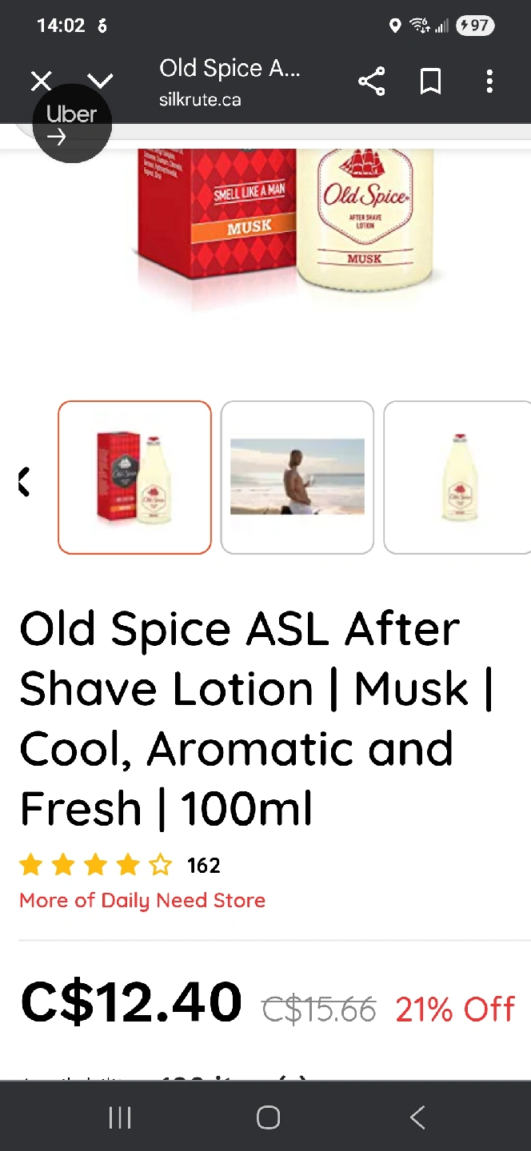531x1151 pixels.
Task: Tap the Android home button
Action: [268, 1117]
